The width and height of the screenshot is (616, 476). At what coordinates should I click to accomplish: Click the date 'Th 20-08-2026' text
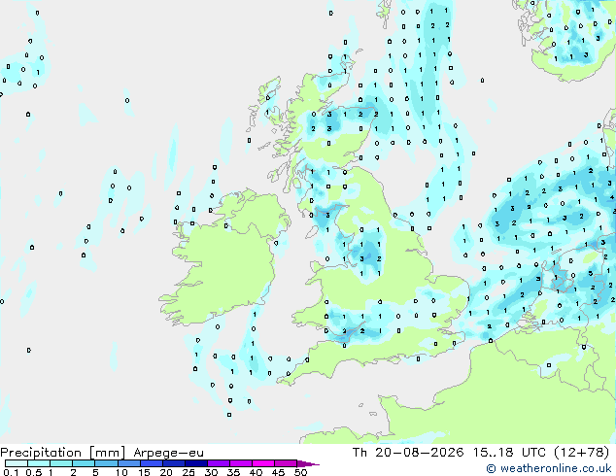tap(408, 452)
